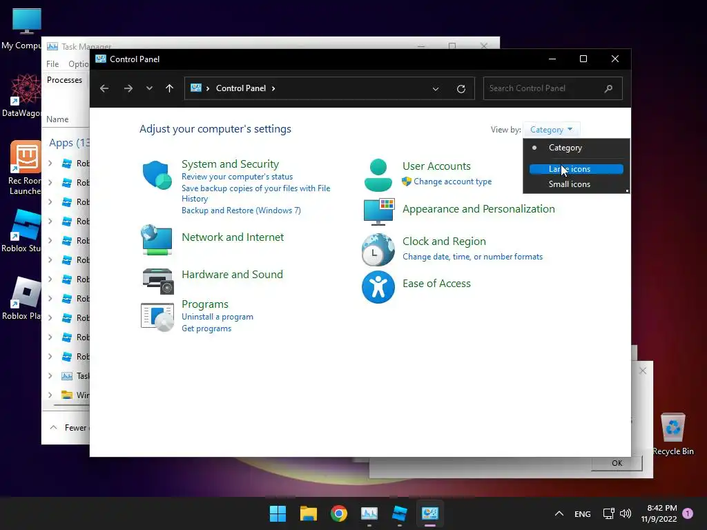Viewport: 707px width, 530px height.
Task: Open the ENG language indicator
Action: (583, 513)
